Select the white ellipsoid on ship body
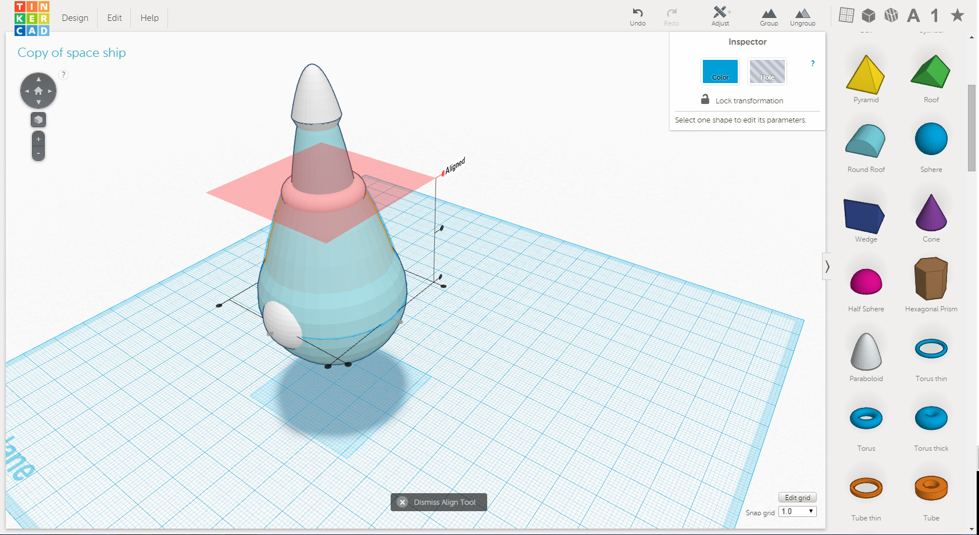Screen dimensions: 979x535 point(282,325)
